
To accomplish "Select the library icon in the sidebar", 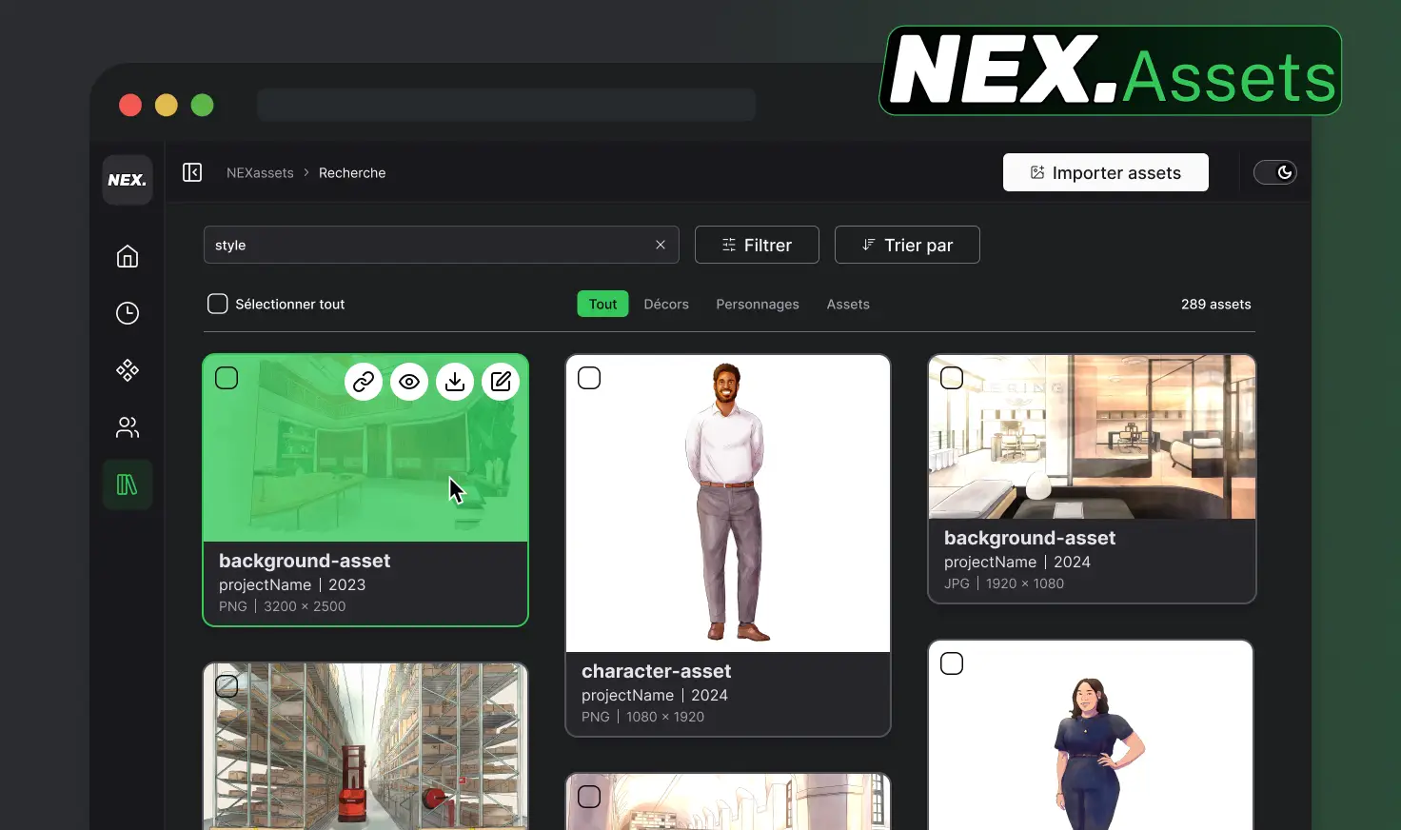I will pos(127,484).
